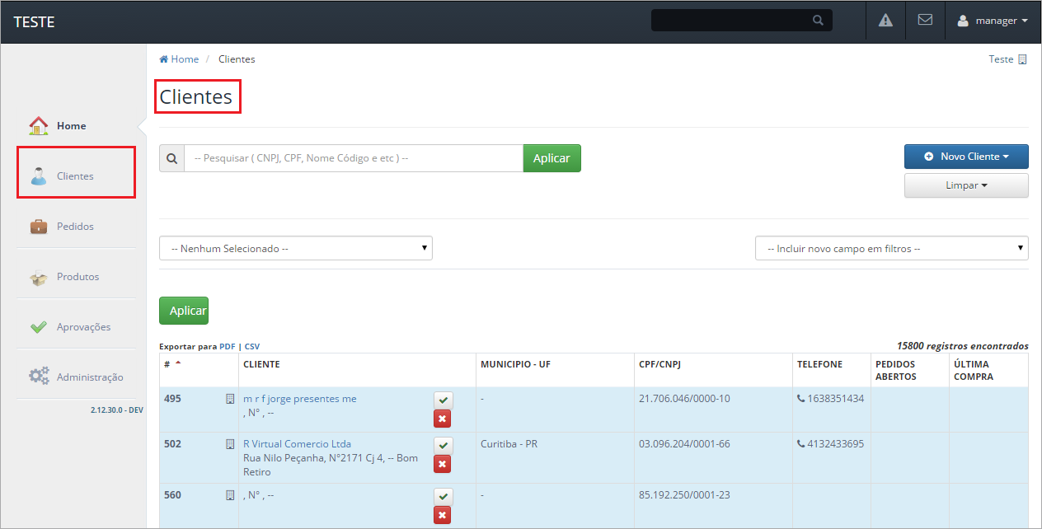
Task: Open Produtos in the sidebar menu
Action: tap(76, 277)
